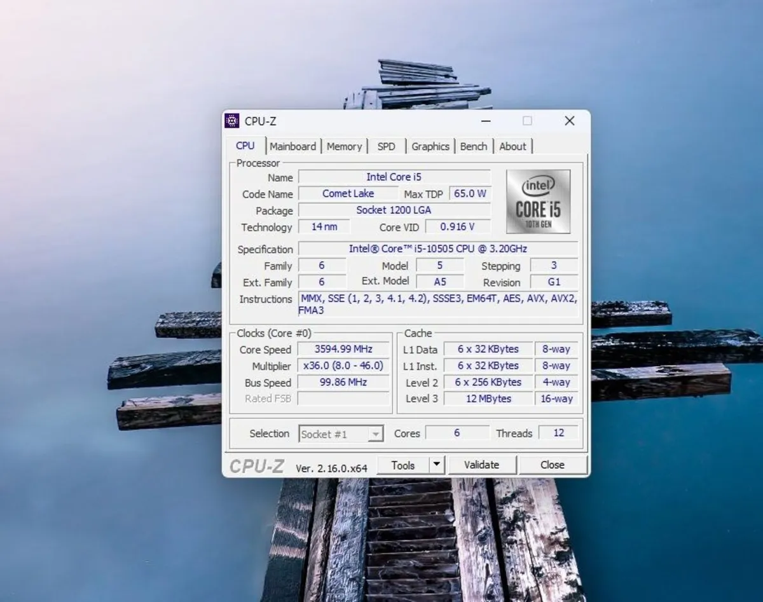Click the Stepping value '3'
763x602 pixels.
pyautogui.click(x=554, y=266)
